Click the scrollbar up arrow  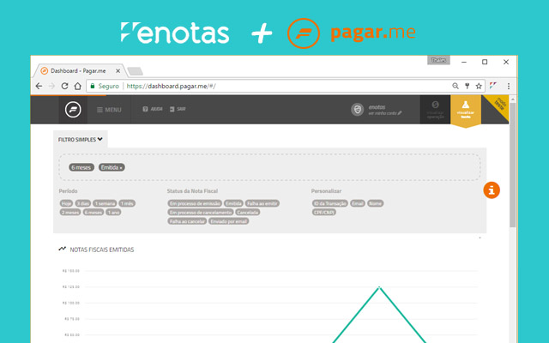pos(513,99)
